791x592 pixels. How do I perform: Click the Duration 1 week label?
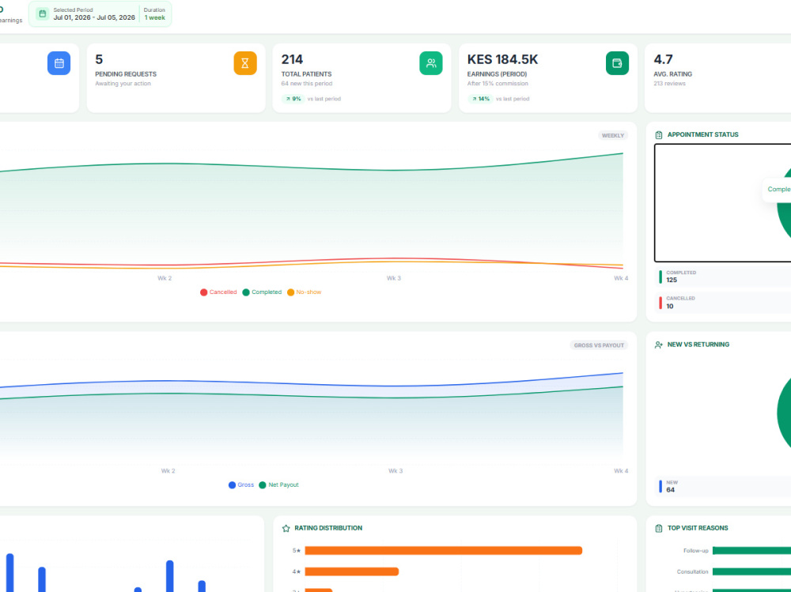pyautogui.click(x=154, y=13)
